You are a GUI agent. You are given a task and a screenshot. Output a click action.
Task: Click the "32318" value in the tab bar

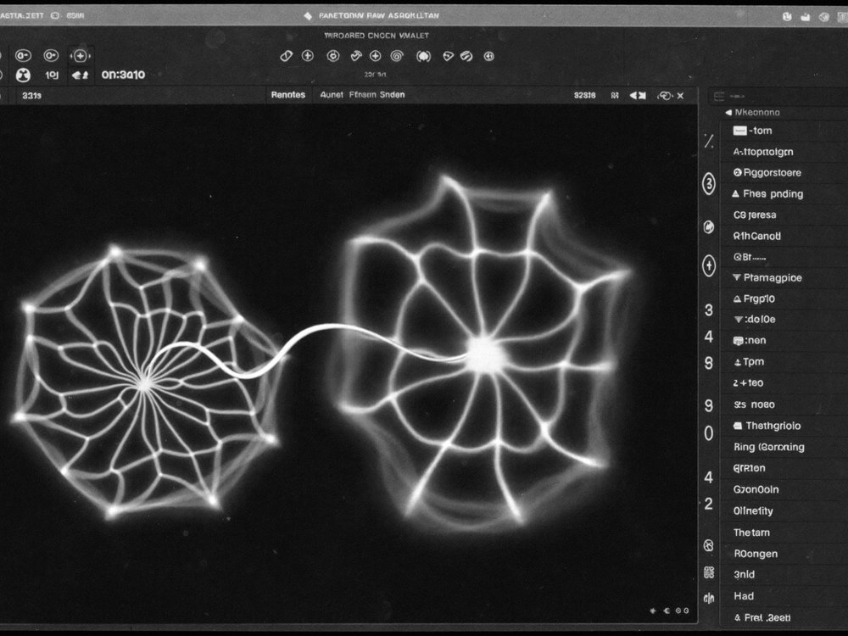point(584,95)
